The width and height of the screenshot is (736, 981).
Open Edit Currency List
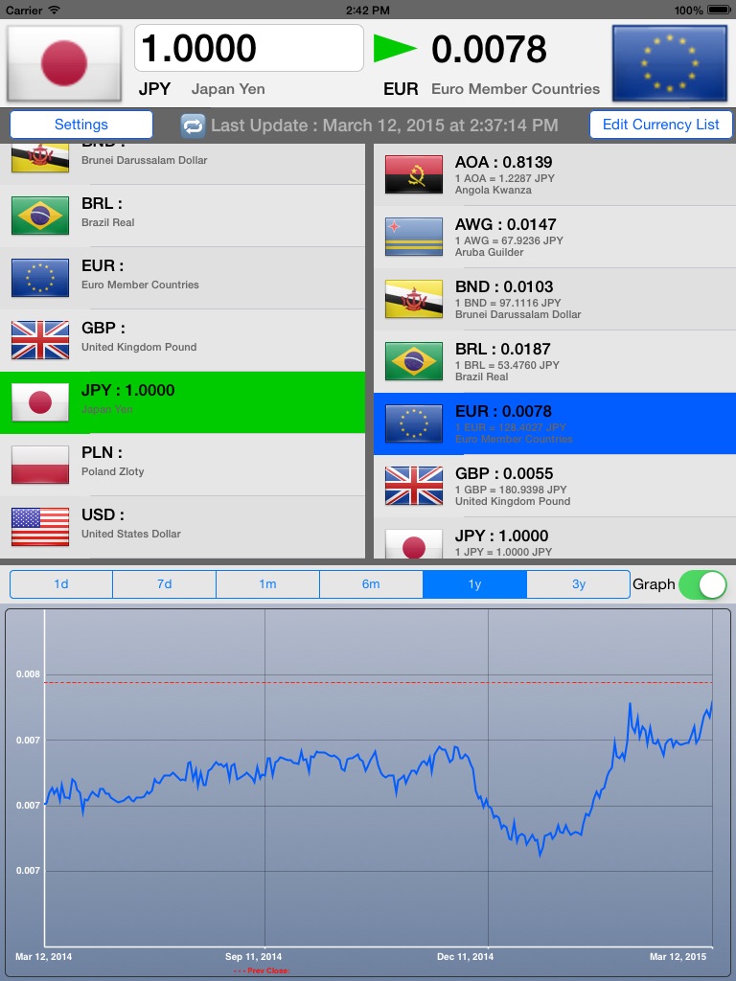661,125
